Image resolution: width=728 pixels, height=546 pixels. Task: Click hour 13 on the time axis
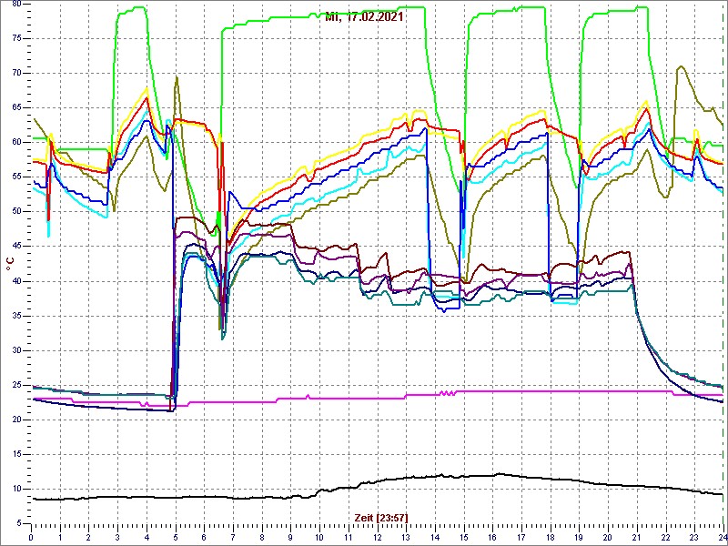pyautogui.click(x=406, y=537)
